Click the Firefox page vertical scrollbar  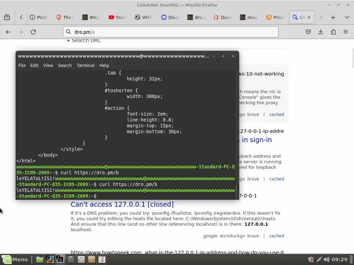353,58
